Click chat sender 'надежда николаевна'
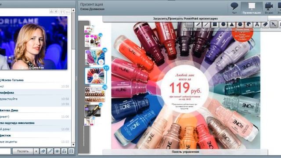The height and width of the screenshot is (158, 281). point(20,123)
